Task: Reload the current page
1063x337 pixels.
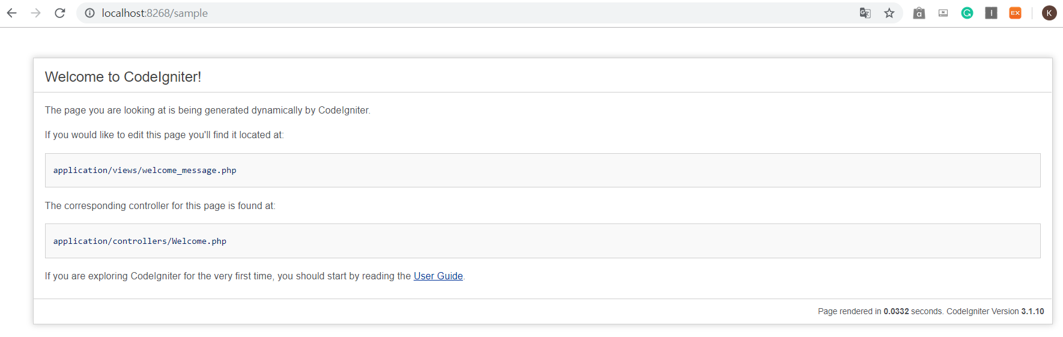Action: [60, 13]
